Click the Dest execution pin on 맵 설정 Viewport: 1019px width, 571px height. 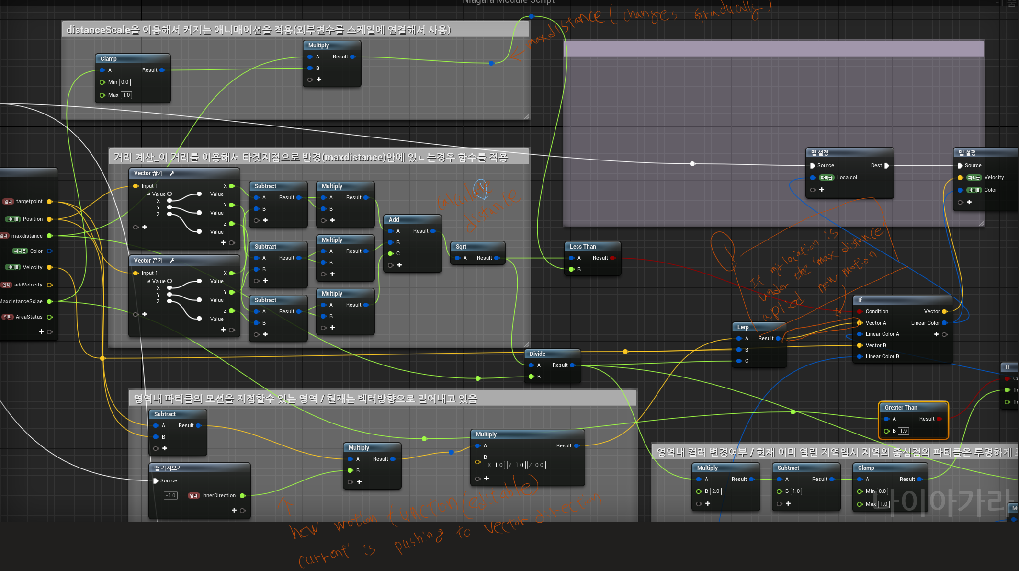click(886, 166)
